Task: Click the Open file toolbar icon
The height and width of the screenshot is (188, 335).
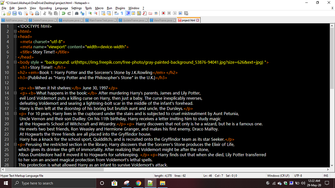Action: coord(9,13)
